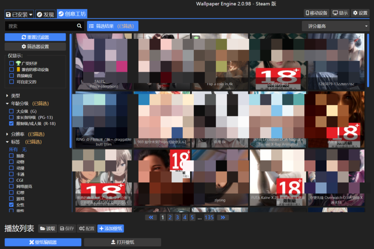Click 保存 save playlist
Viewport: 374px width, 249px height.
coord(67,229)
